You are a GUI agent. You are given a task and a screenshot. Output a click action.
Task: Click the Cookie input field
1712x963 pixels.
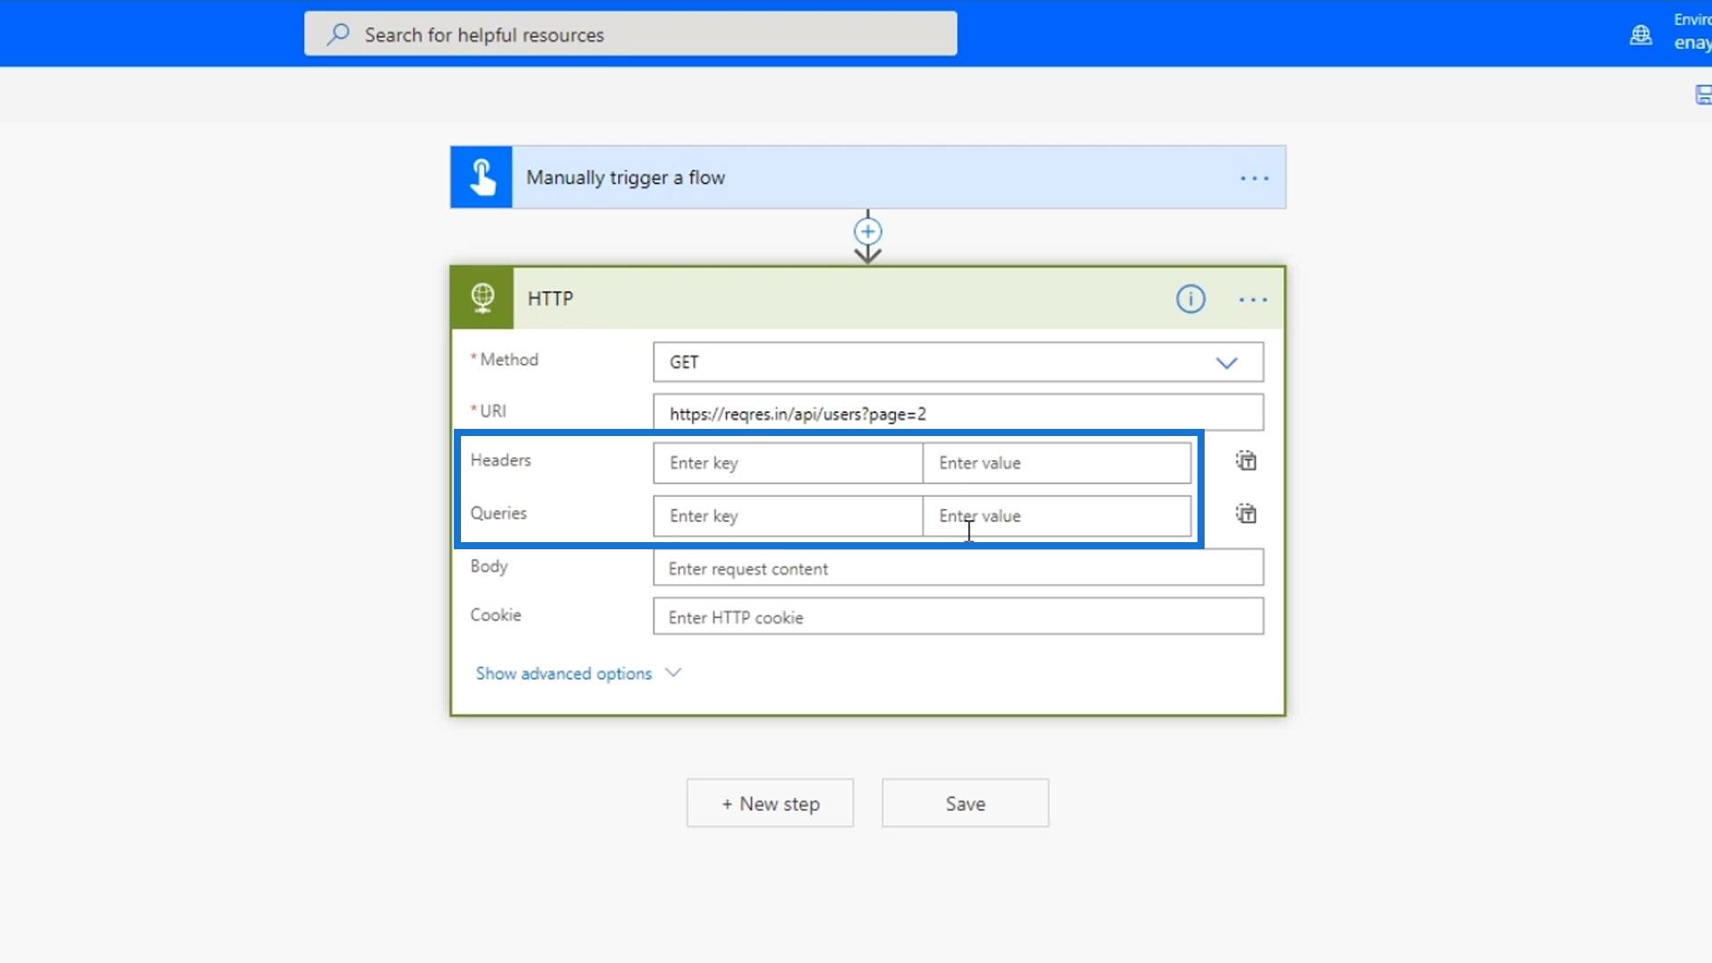[x=958, y=617]
